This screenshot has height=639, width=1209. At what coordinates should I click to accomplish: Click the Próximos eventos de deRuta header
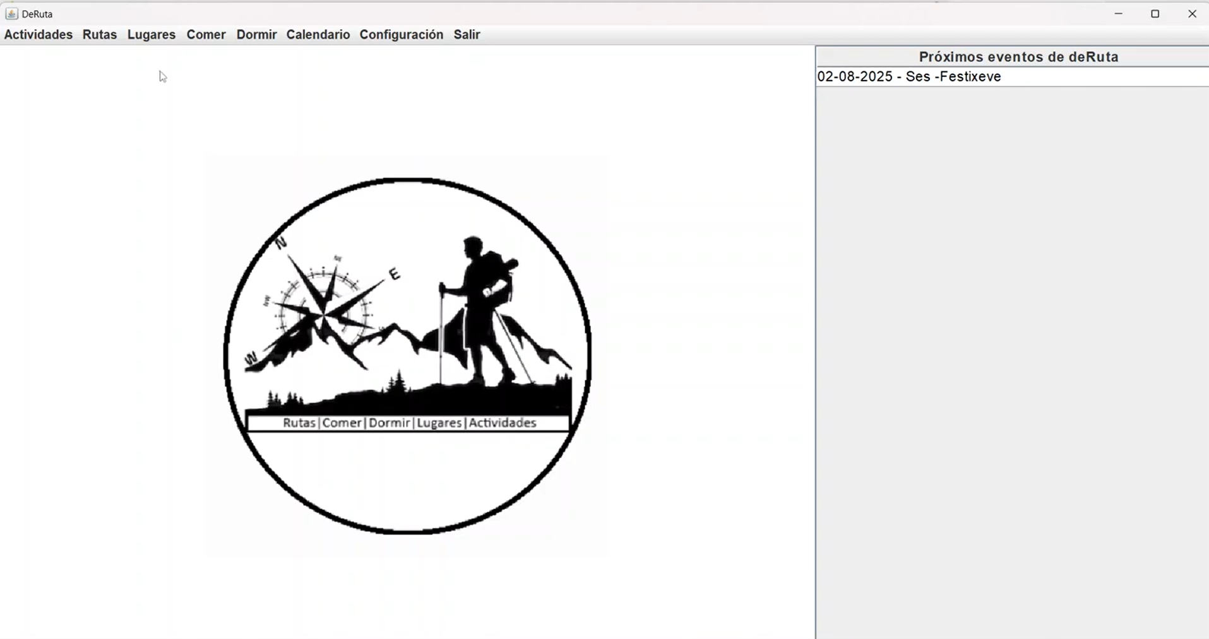1018,57
